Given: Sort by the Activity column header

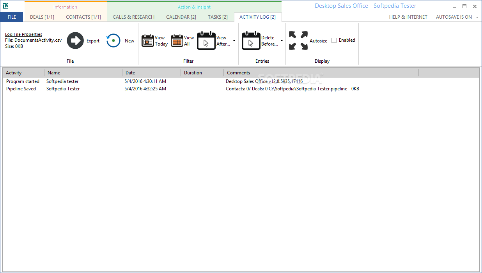Looking at the screenshot, I should click(x=23, y=73).
